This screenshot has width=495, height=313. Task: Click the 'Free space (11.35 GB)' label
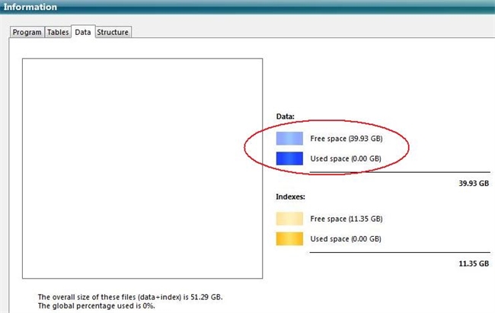click(x=346, y=219)
